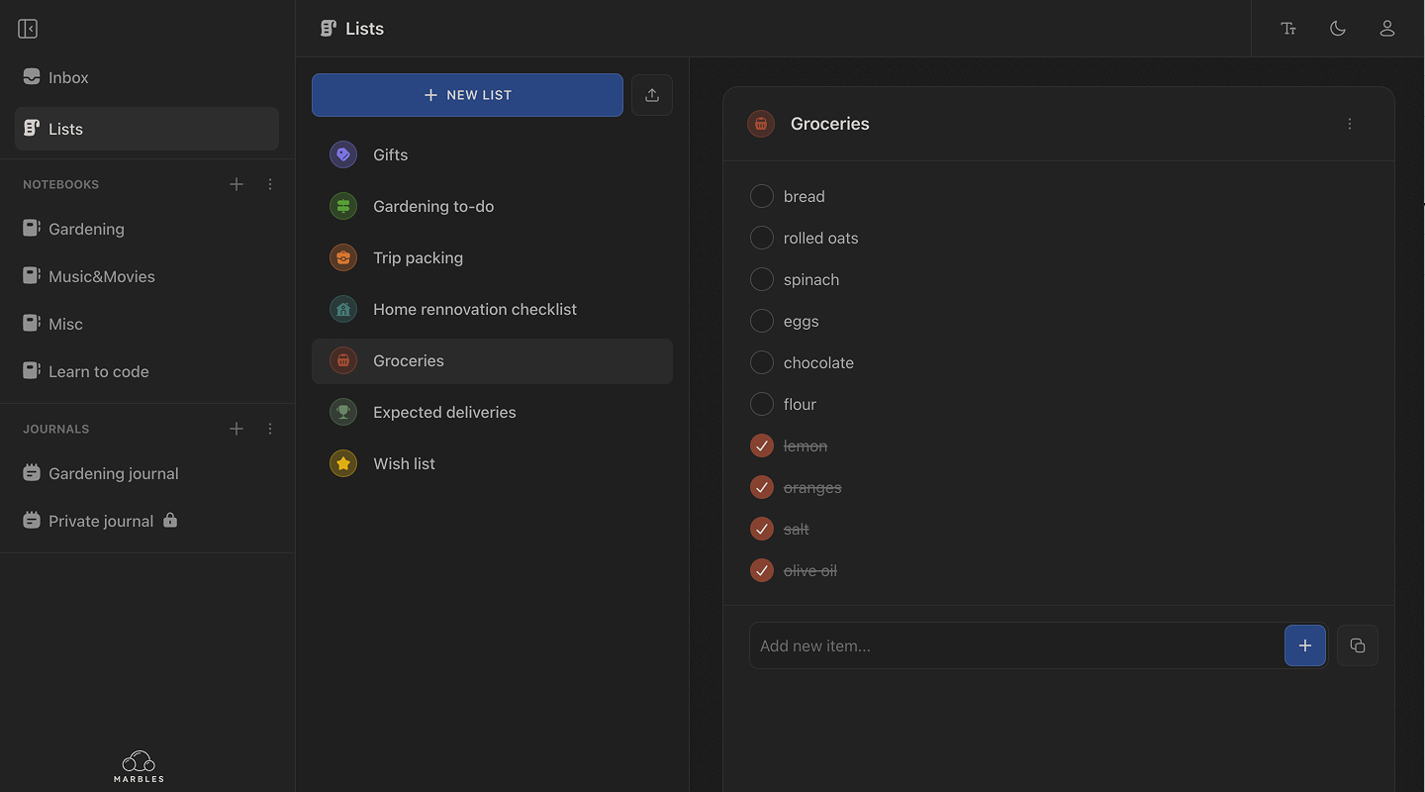Click the lock icon on Private journal
The image size is (1425, 792).
click(169, 520)
